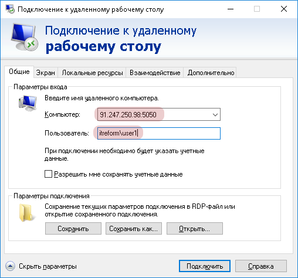Switch to the Общие tab
298x278 pixels.
pos(19,72)
